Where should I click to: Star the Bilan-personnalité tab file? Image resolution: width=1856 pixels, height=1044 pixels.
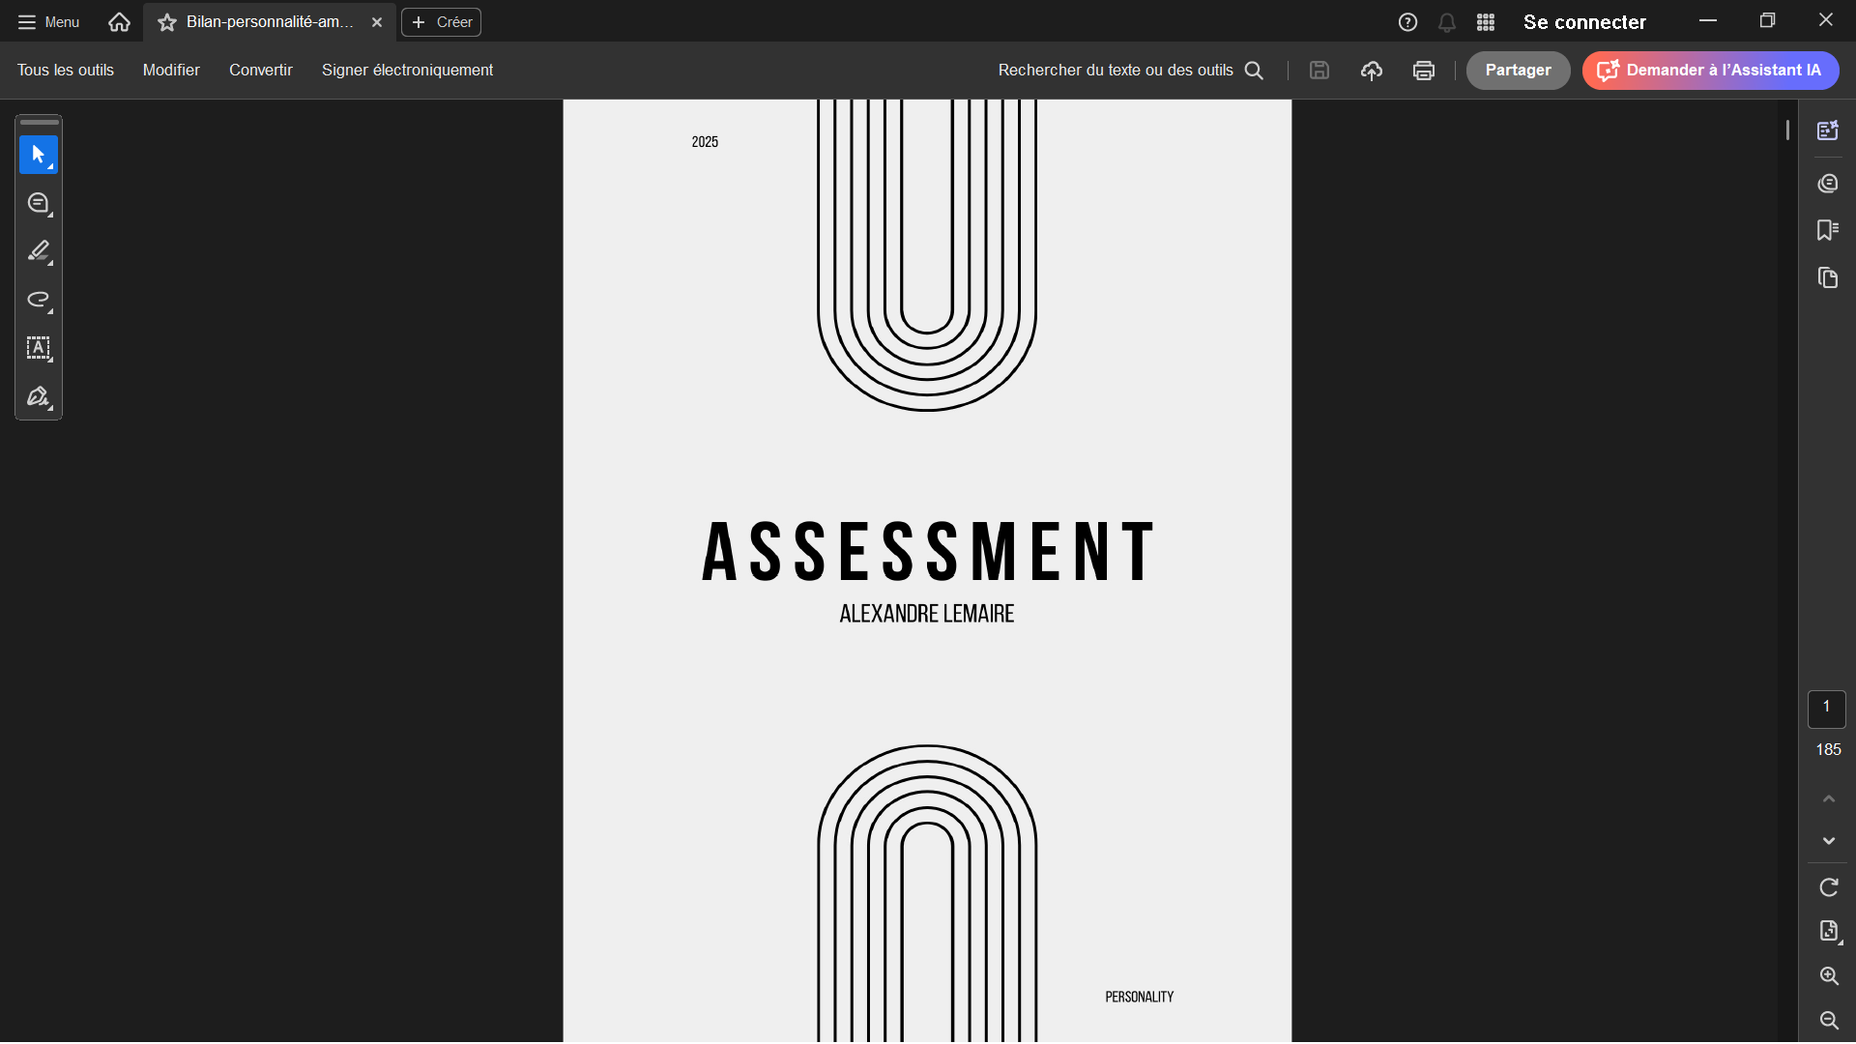pyautogui.click(x=167, y=22)
